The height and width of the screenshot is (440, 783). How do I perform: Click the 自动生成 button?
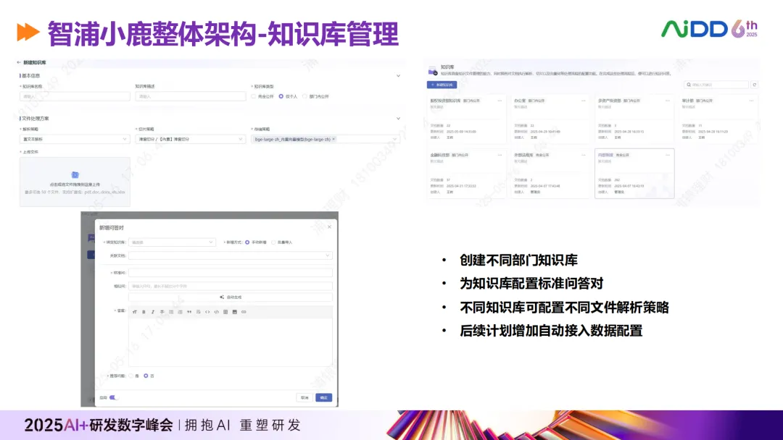231,297
